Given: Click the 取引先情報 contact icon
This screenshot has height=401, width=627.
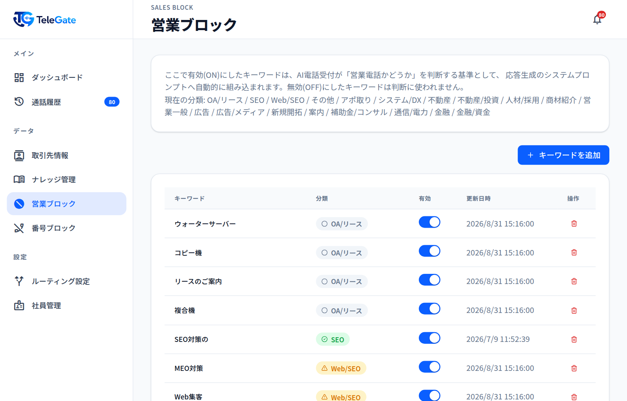Looking at the screenshot, I should [x=19, y=155].
